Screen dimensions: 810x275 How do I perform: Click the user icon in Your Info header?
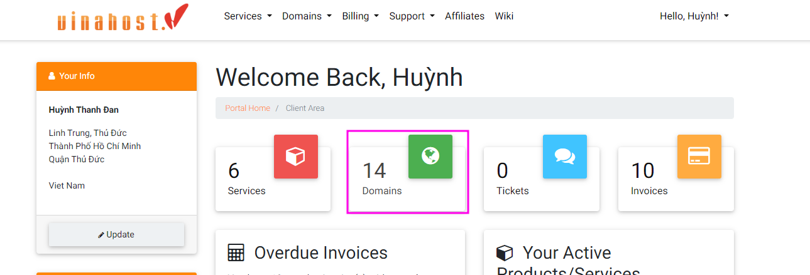point(52,76)
